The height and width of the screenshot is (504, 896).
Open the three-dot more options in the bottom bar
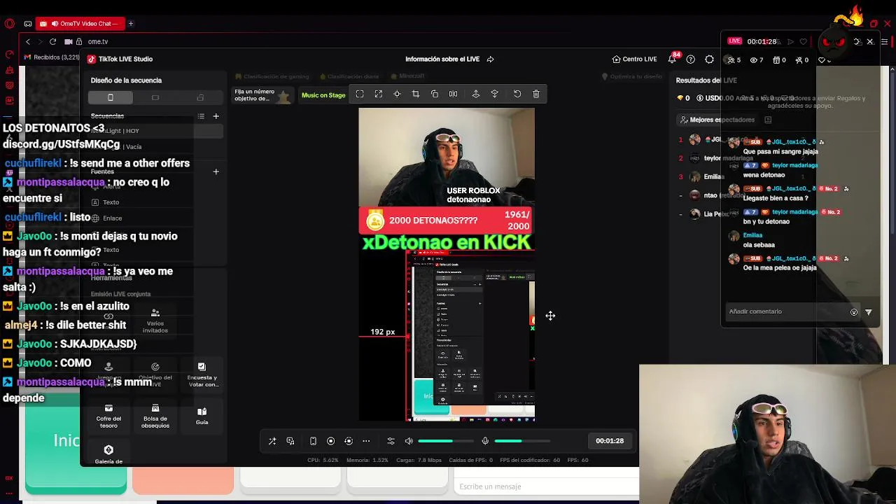pyautogui.click(x=366, y=441)
